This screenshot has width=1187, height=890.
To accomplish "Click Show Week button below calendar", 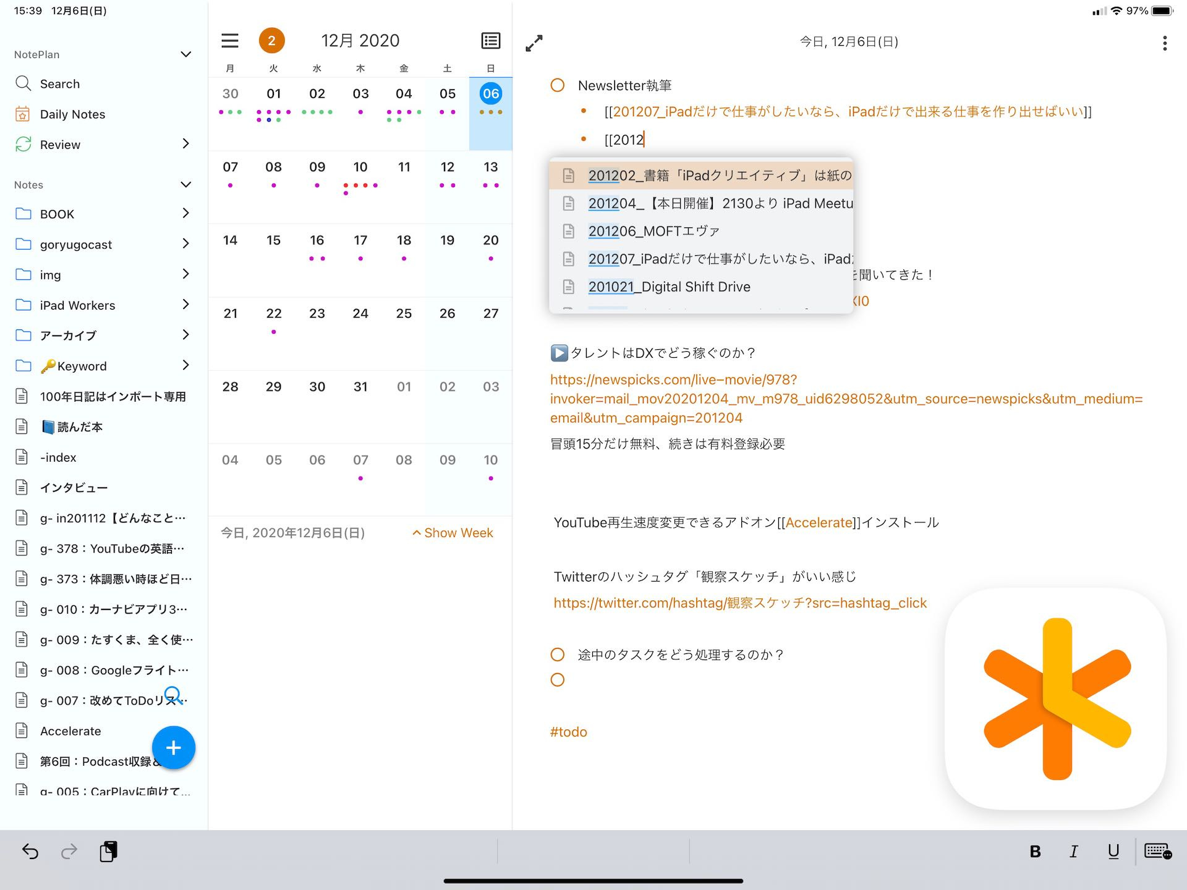I will pos(453,533).
